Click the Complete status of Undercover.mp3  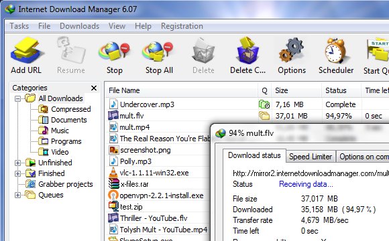(x=341, y=104)
